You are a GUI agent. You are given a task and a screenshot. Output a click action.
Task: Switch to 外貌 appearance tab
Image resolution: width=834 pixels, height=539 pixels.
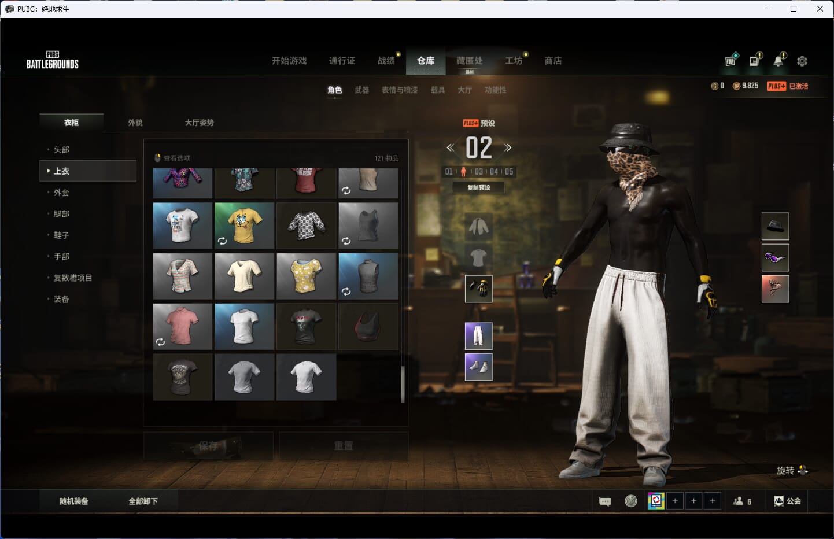[135, 123]
